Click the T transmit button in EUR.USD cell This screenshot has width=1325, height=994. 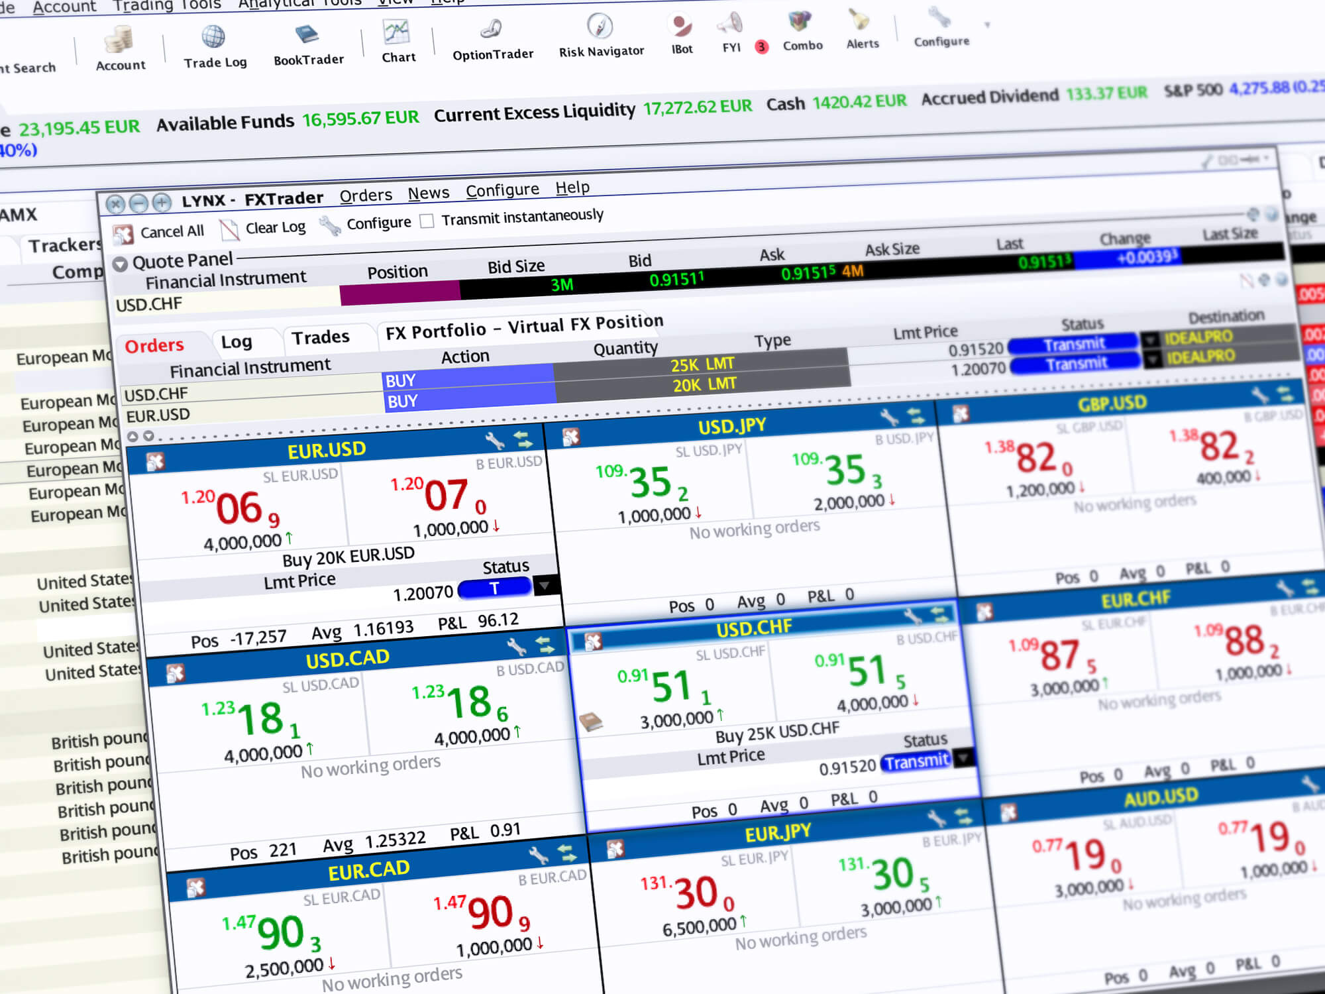coord(494,588)
